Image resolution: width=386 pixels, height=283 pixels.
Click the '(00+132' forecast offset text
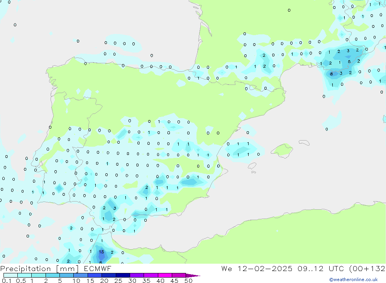pos(367,269)
